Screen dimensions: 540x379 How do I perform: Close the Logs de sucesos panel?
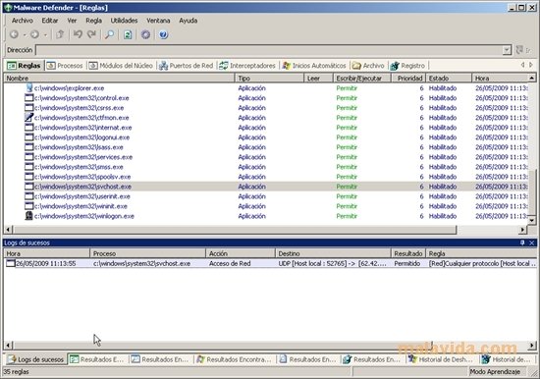tap(532, 243)
